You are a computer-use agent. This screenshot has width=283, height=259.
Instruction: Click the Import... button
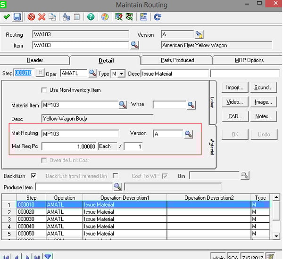[234, 88]
